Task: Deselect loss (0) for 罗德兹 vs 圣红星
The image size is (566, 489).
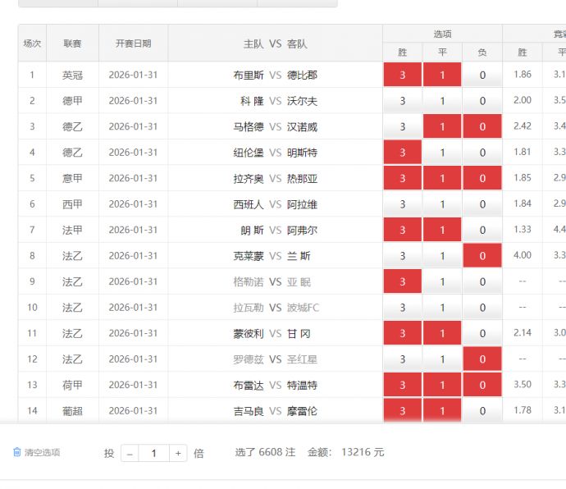Action: coord(482,359)
